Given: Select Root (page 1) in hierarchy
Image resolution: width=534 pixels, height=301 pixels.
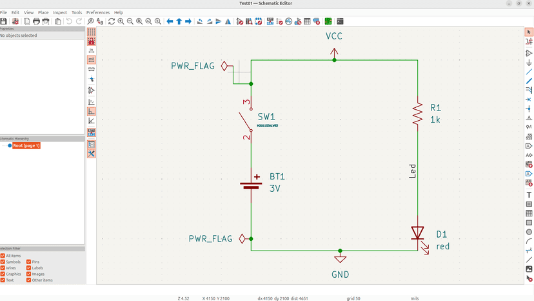Looking at the screenshot, I should 26,146.
